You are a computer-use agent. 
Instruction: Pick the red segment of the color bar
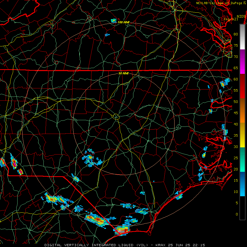coord(242,86)
